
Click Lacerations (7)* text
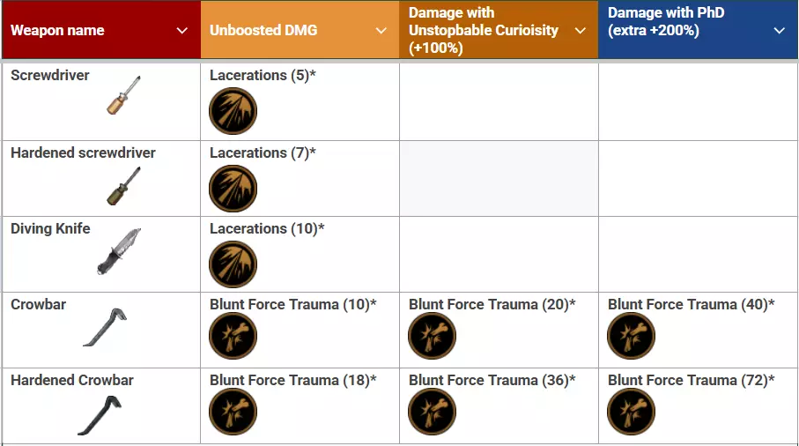(x=263, y=152)
